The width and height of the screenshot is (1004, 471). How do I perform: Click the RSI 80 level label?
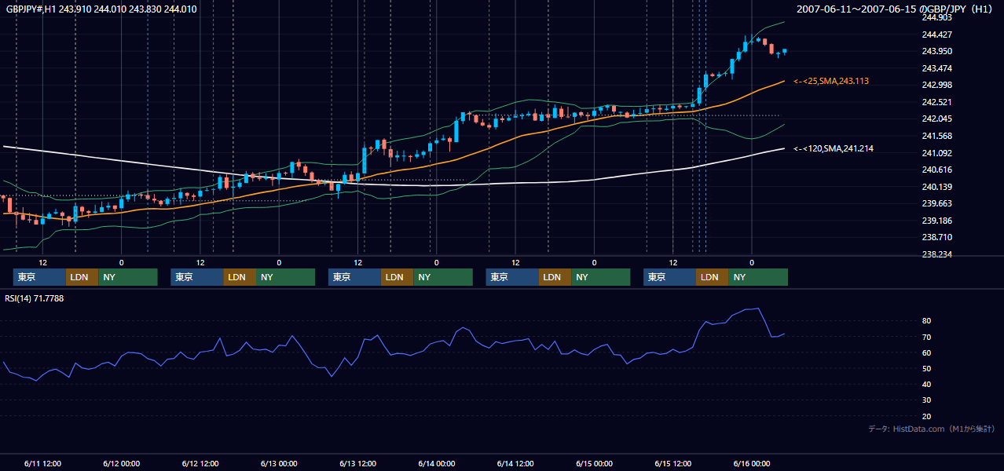click(x=927, y=321)
